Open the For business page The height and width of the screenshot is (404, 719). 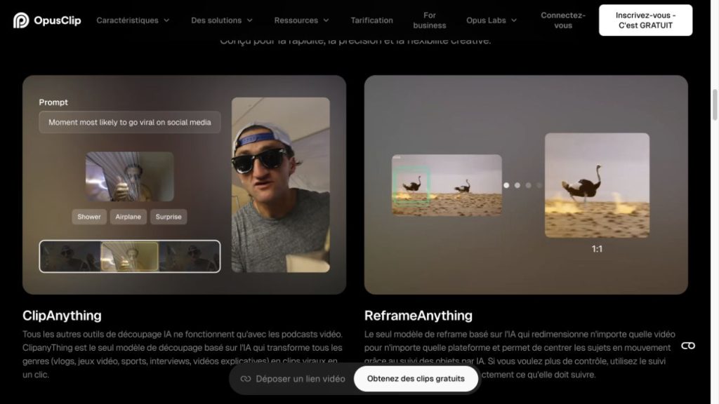(x=429, y=20)
